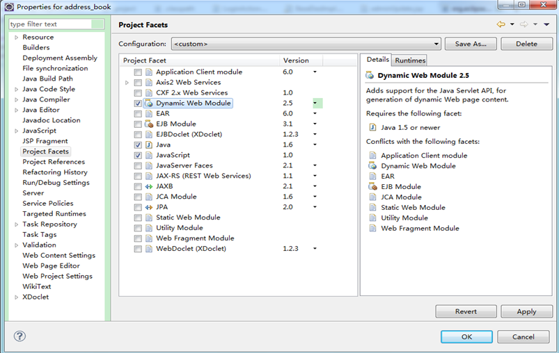
Task: Click the back navigation arrow icon
Action: point(501,24)
